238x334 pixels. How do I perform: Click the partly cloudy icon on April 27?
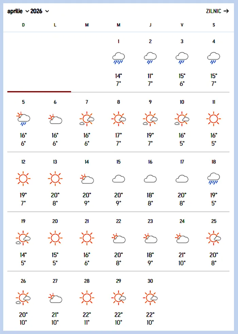pyautogui.click(x=55, y=298)
